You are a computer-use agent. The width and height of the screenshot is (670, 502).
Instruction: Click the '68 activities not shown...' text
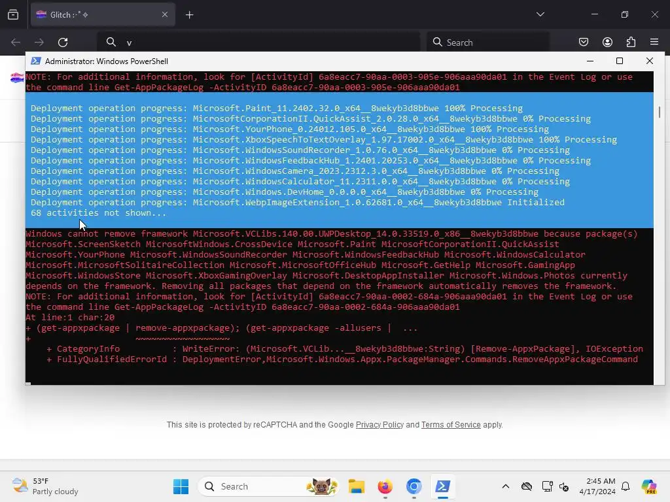pos(98,213)
